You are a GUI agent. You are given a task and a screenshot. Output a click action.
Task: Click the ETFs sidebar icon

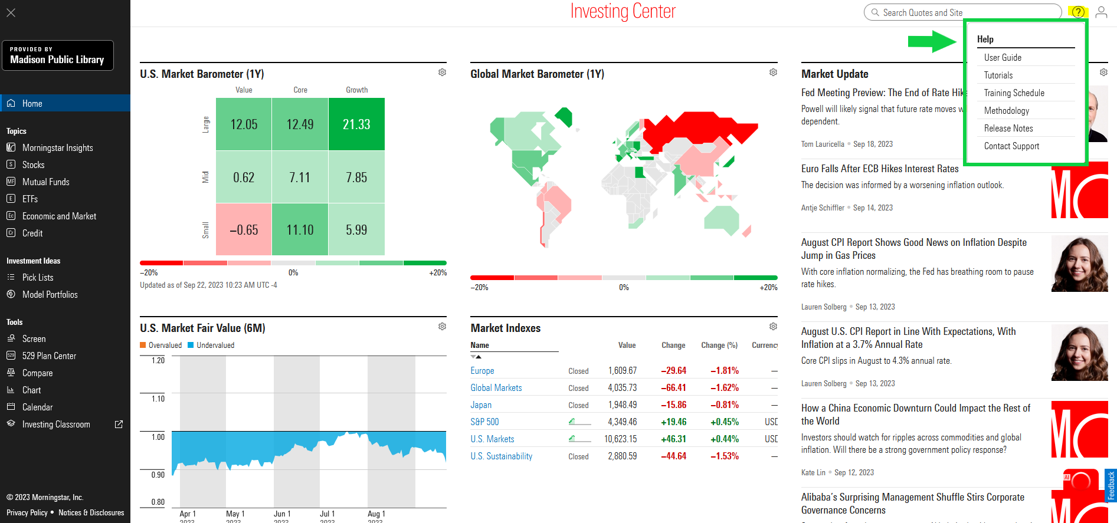tap(11, 199)
